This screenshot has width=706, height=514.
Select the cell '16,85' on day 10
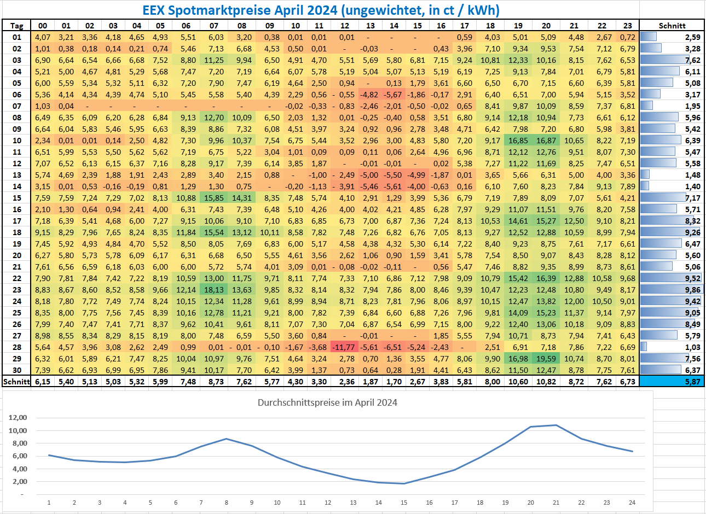[x=518, y=141]
